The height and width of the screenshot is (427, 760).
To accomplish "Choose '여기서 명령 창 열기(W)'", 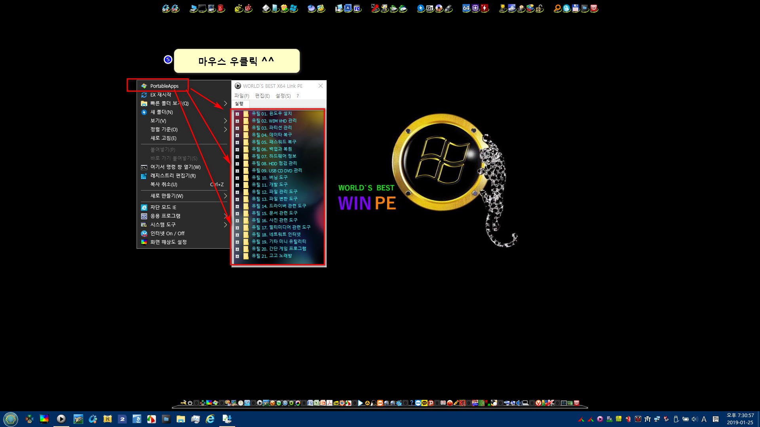I will tap(184, 167).
